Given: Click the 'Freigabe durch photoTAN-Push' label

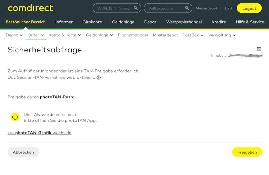Looking at the screenshot, I should 41,97.
